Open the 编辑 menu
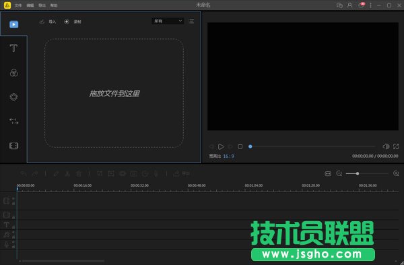404x265 pixels. point(30,5)
